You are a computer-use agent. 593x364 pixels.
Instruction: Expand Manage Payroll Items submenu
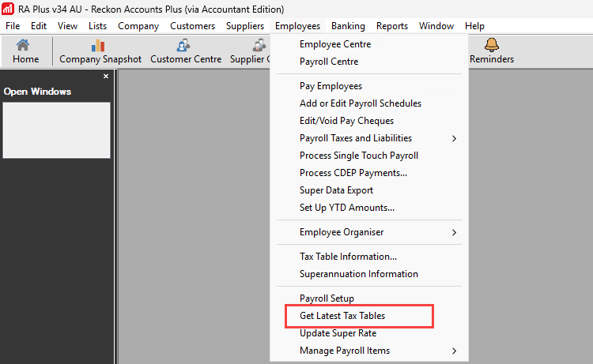pos(369,351)
